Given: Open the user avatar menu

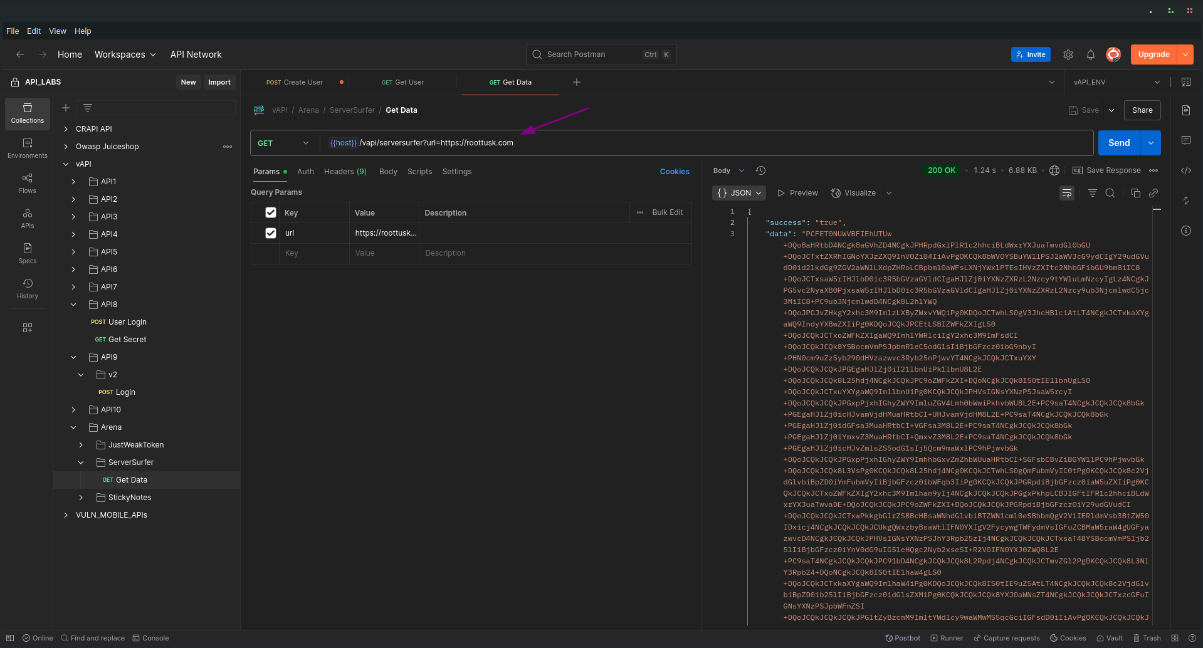Looking at the screenshot, I should click(1113, 55).
